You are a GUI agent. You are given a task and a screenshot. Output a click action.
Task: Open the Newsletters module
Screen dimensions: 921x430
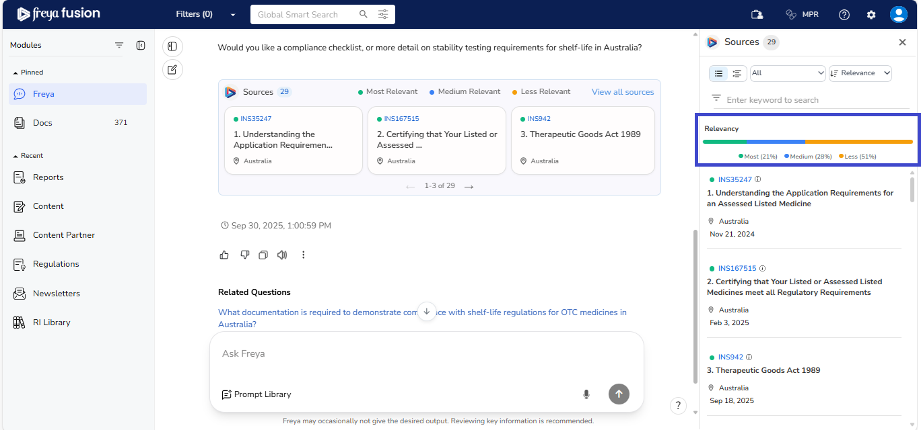[x=56, y=294]
